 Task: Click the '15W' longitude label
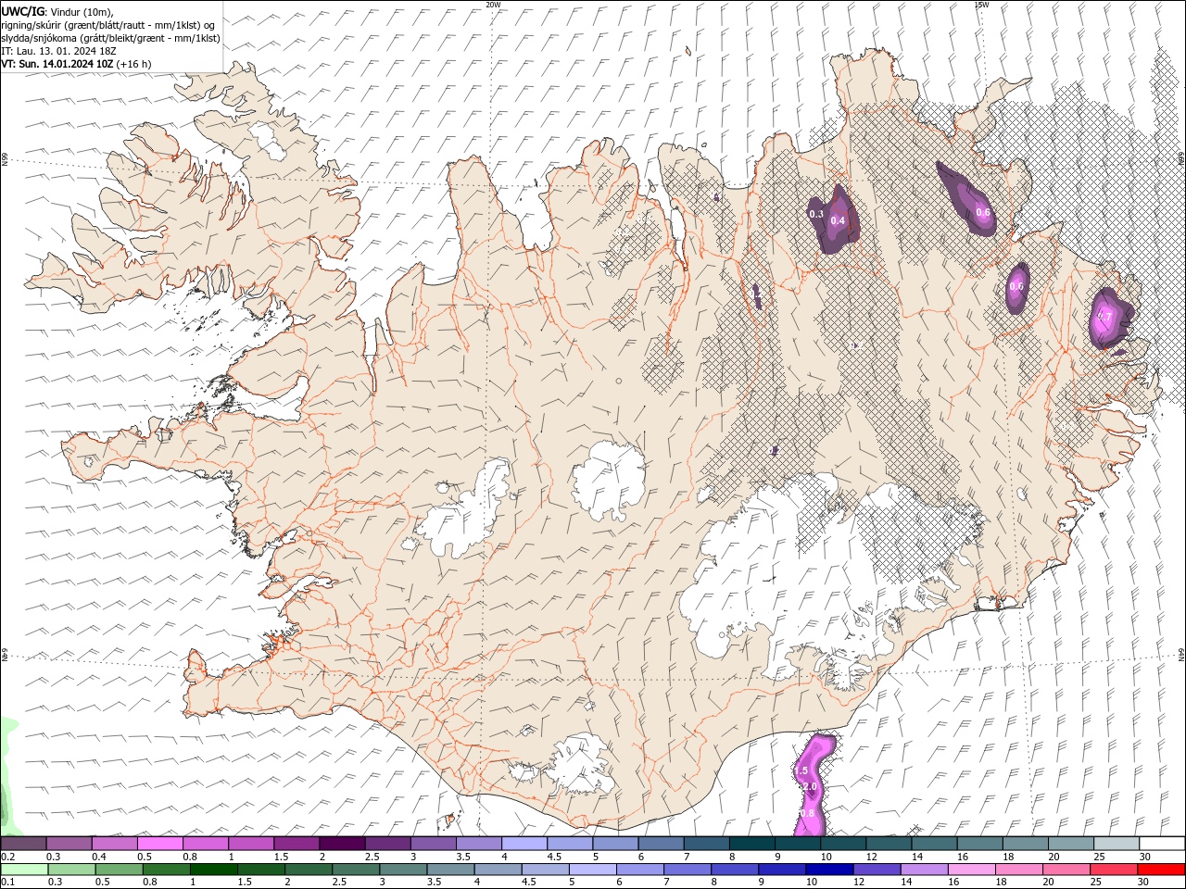coord(981,5)
